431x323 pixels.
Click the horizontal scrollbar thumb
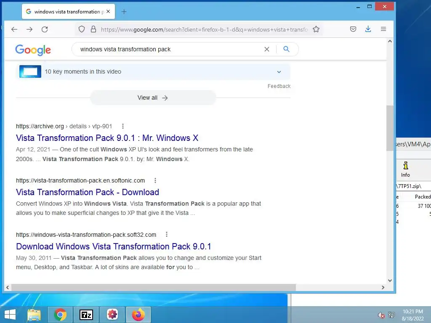pyautogui.click(x=153, y=287)
